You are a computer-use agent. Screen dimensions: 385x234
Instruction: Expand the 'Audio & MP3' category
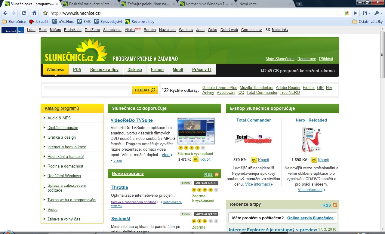click(59, 118)
